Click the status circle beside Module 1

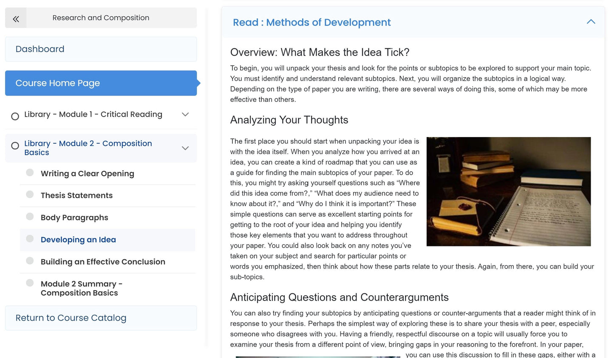click(x=15, y=116)
